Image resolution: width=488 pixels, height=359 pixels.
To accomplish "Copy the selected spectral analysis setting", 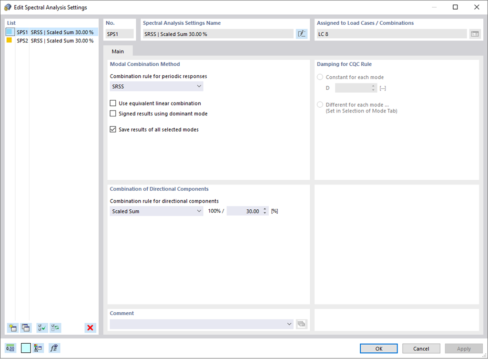I will [x=26, y=328].
